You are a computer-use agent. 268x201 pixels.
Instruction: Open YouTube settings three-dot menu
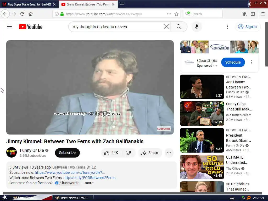pos(227,27)
